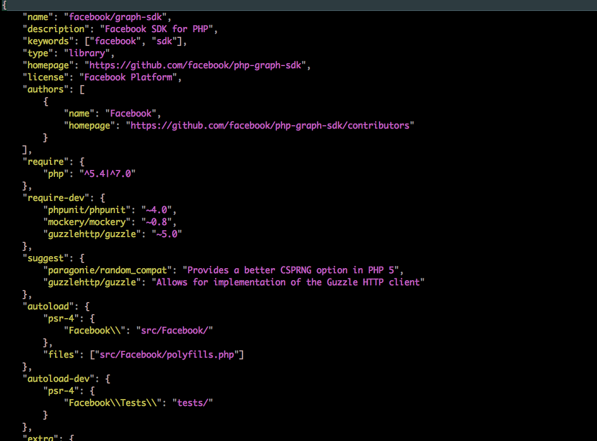The width and height of the screenshot is (597, 441).
Task: Click the "Provides a better CSPRNG option" string
Action: tap(291, 270)
